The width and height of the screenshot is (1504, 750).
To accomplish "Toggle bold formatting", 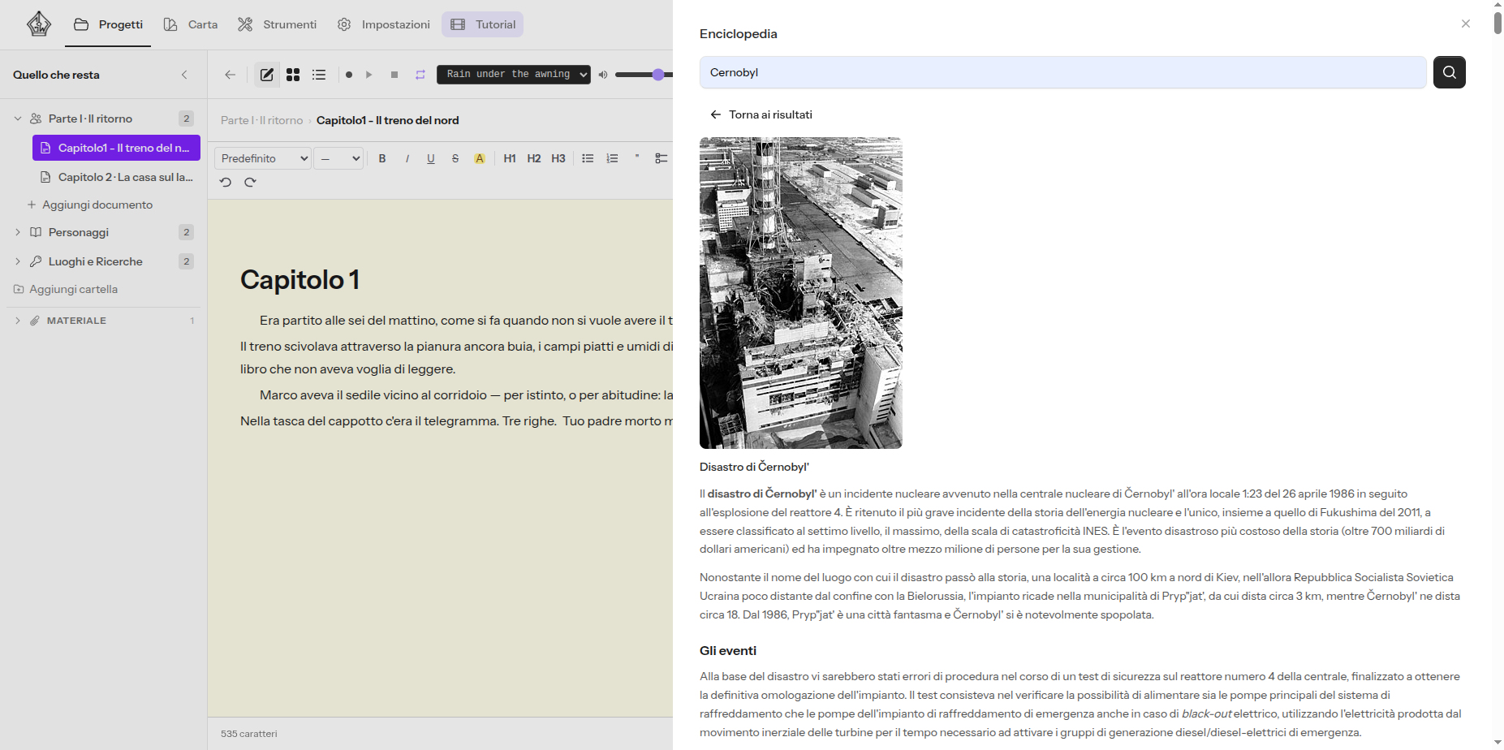I will 382,158.
